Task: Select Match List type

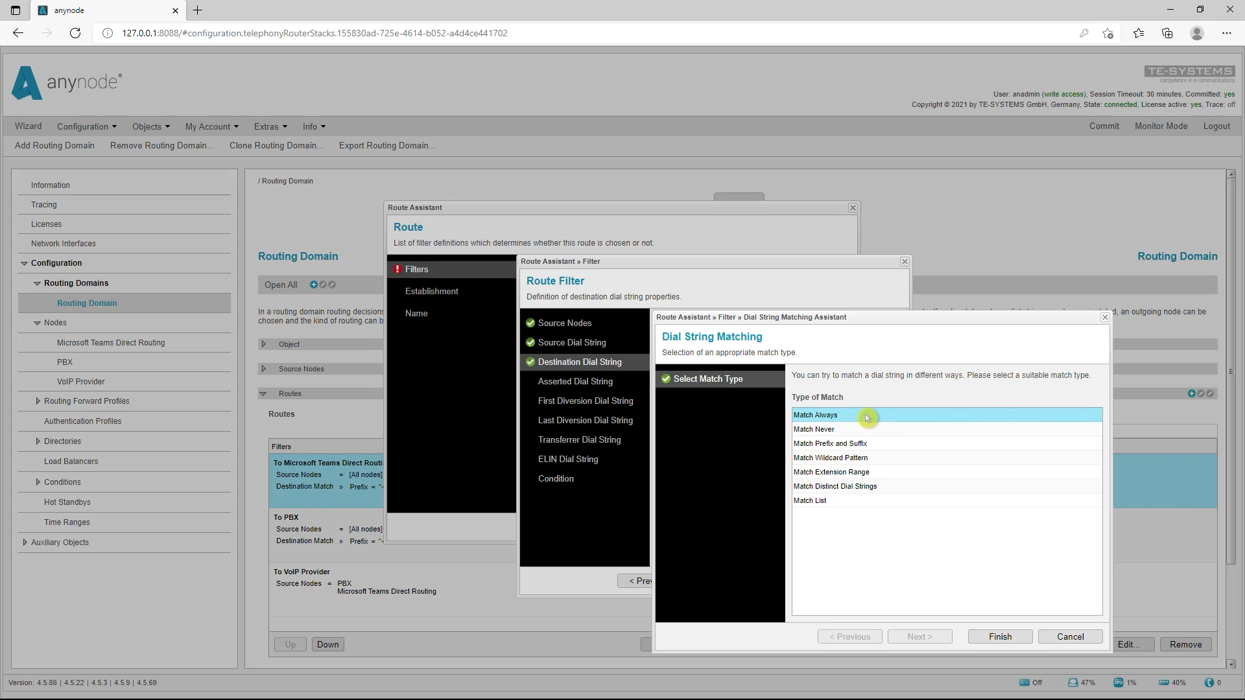Action: pyautogui.click(x=947, y=500)
